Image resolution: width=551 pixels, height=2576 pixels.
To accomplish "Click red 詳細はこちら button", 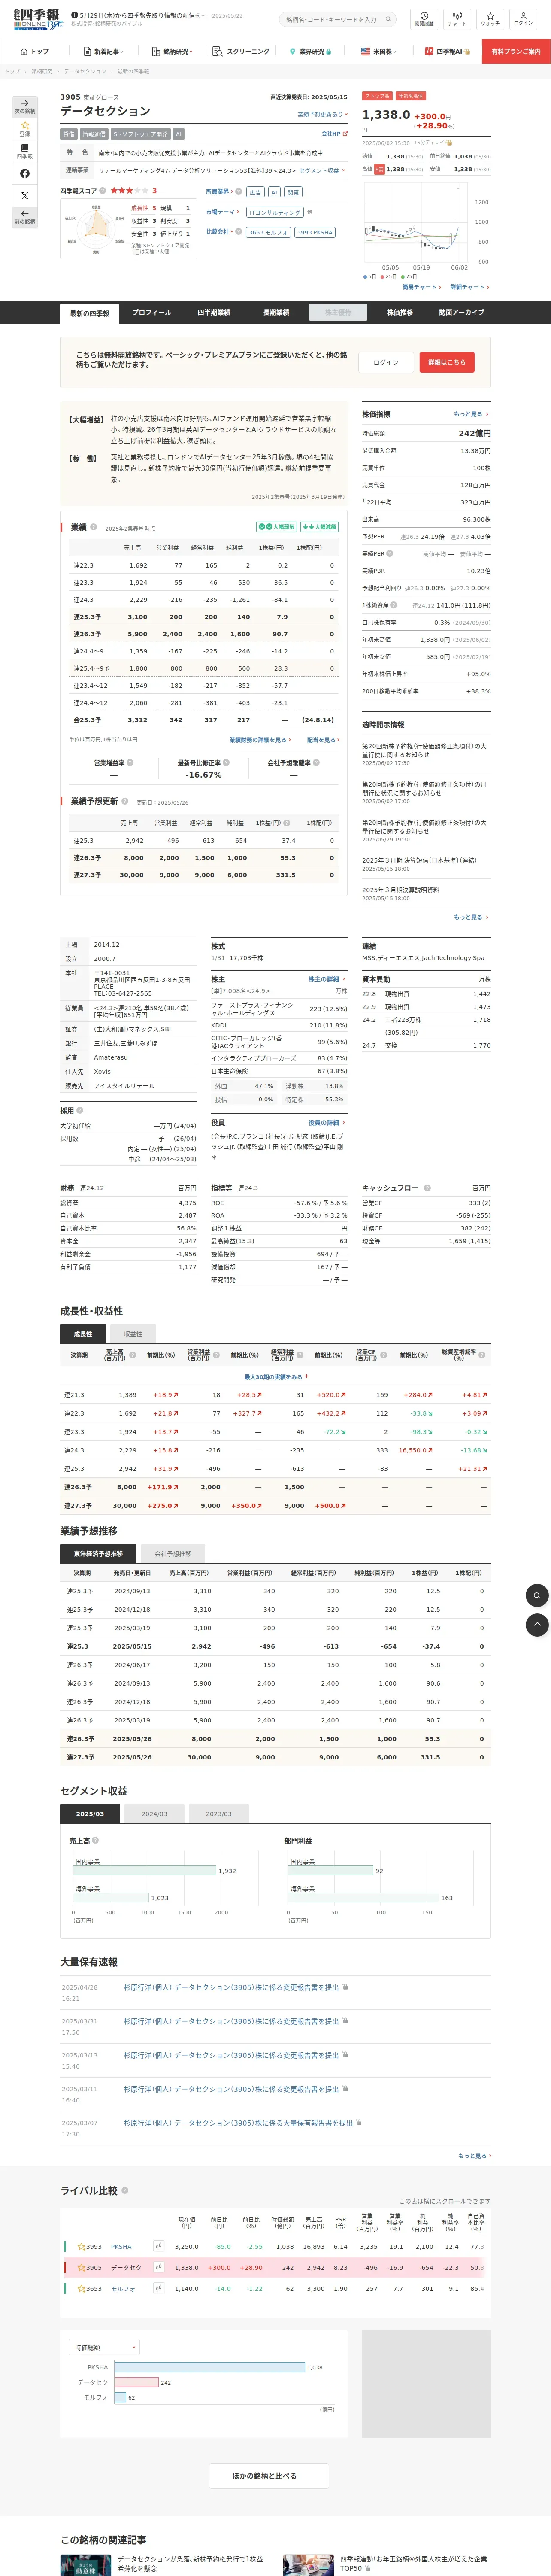I will pos(447,362).
